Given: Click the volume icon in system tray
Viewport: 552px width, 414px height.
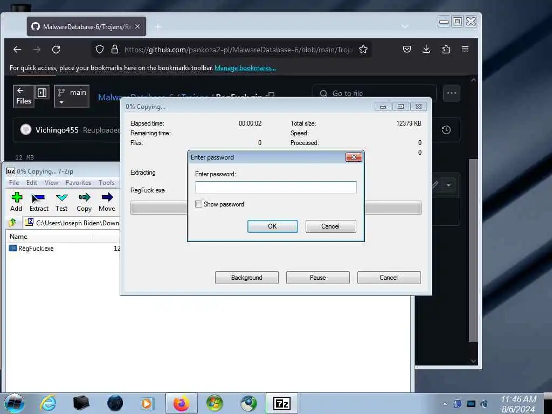Looking at the screenshot, I should [485, 404].
